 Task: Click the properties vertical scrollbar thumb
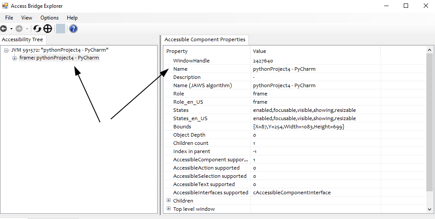(429, 122)
